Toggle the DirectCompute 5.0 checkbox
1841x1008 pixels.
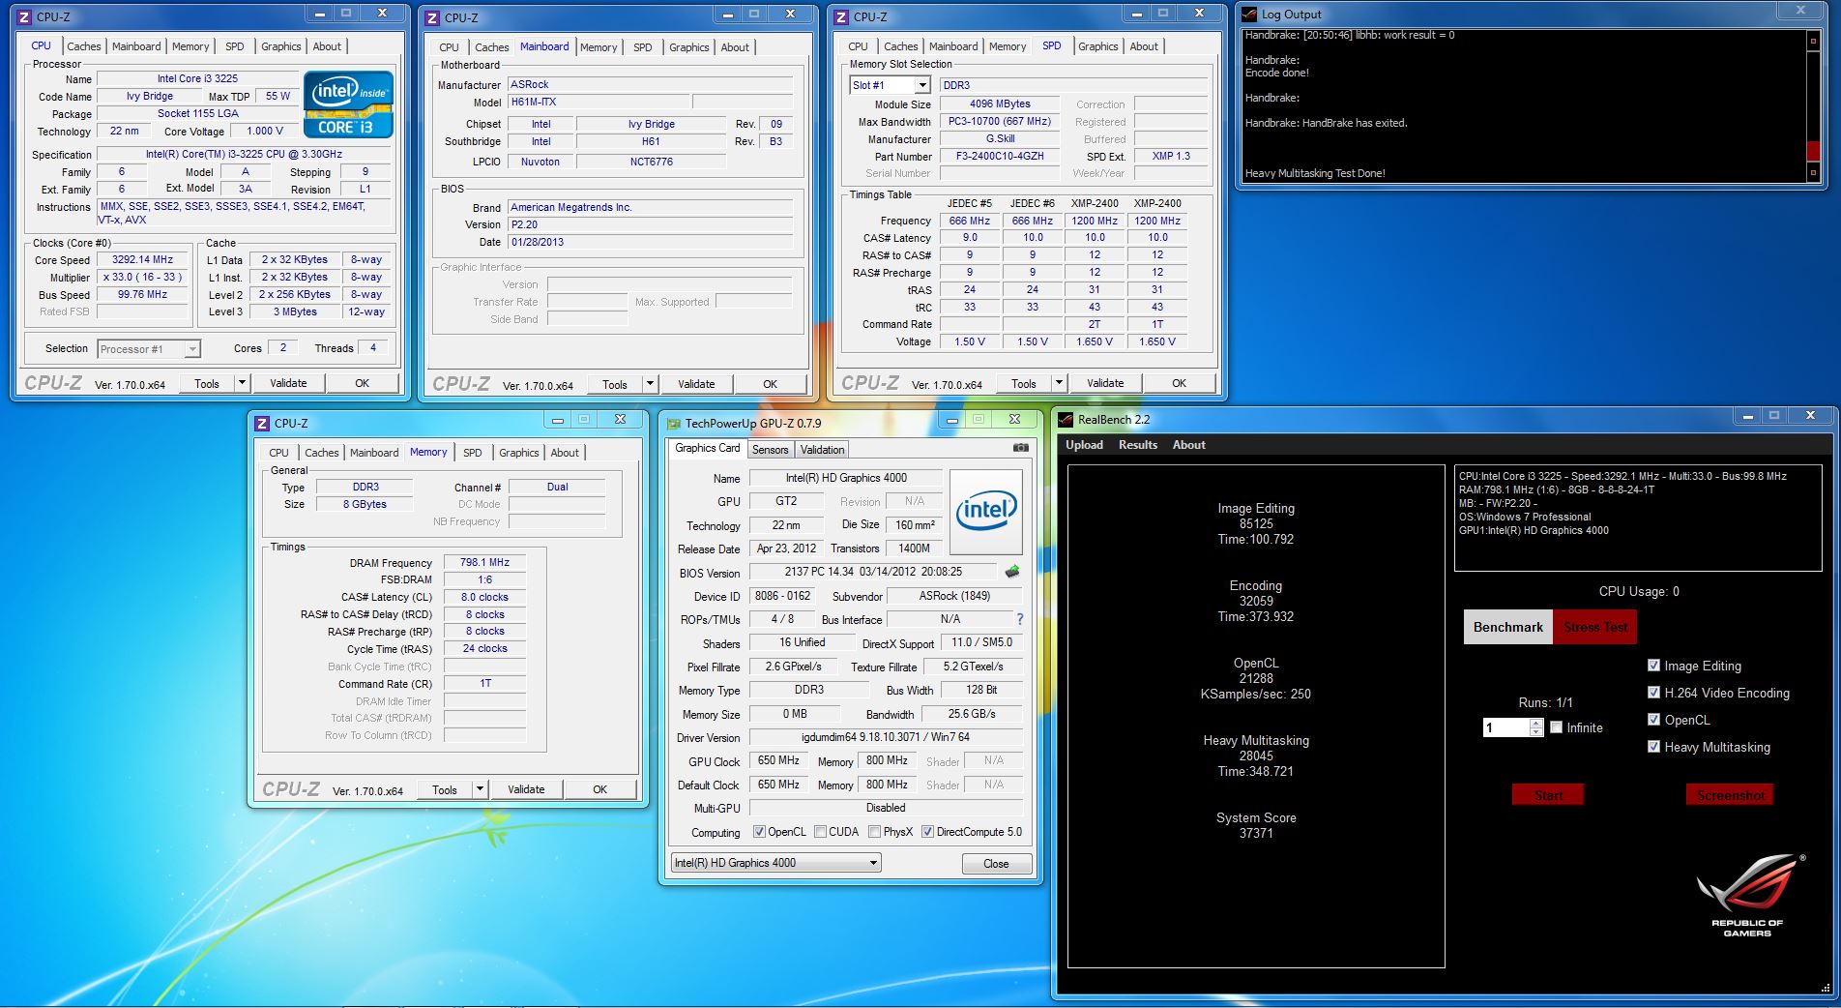pos(927,832)
